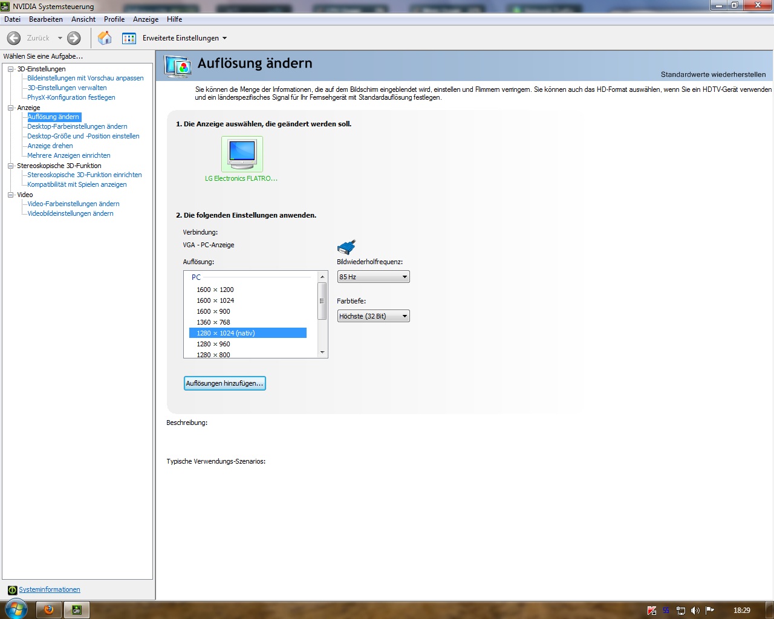Open the Zurück history dropdown arrow
Viewport: 774px width, 619px height.
click(60, 38)
